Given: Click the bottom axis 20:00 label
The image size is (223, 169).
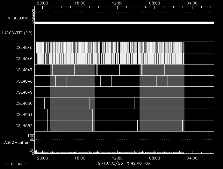Looking at the screenshot, I should [42, 158].
